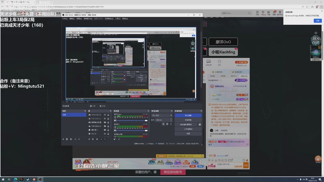Open 场景集合 menu in OBS
Image resolution: width=324 pixels, height=182 pixels.
tap(109, 19)
